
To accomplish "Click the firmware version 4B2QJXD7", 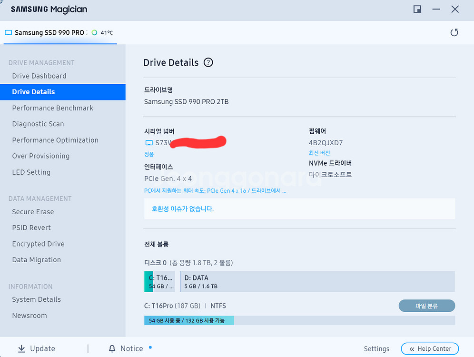I will [x=326, y=143].
